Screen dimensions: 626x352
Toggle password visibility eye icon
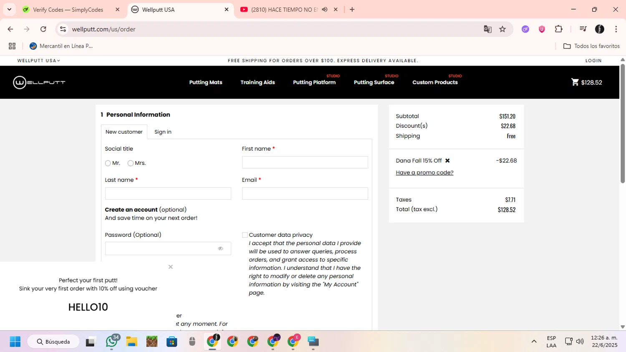tap(220, 248)
